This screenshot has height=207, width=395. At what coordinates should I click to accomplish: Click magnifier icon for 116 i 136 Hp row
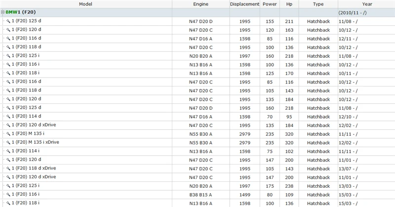pyautogui.click(x=8, y=64)
